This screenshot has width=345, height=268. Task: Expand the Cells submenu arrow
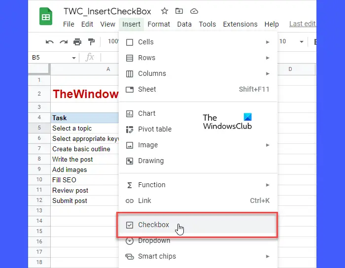pos(268,42)
